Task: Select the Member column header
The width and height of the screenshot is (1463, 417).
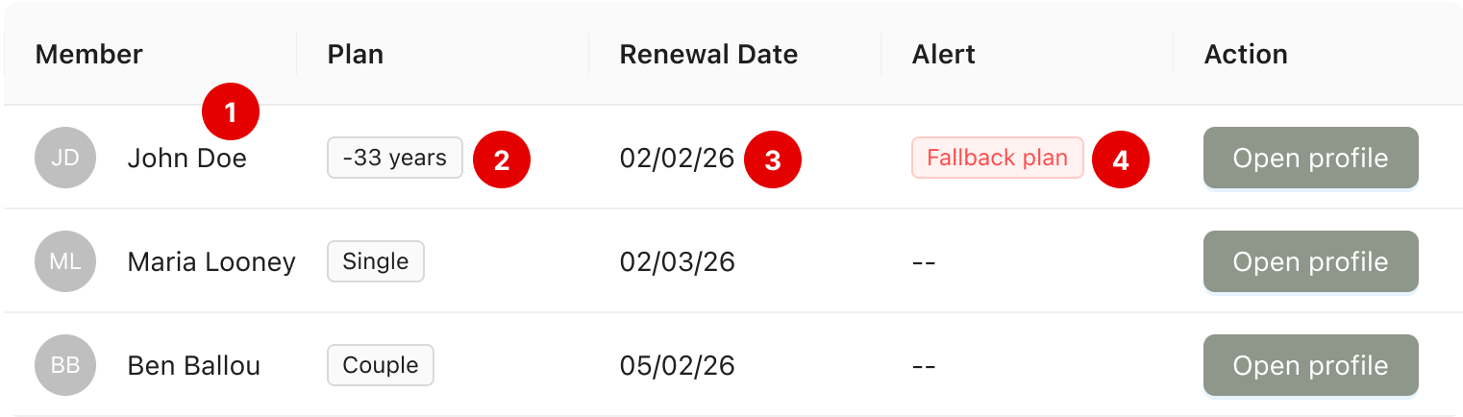Action: click(x=89, y=55)
